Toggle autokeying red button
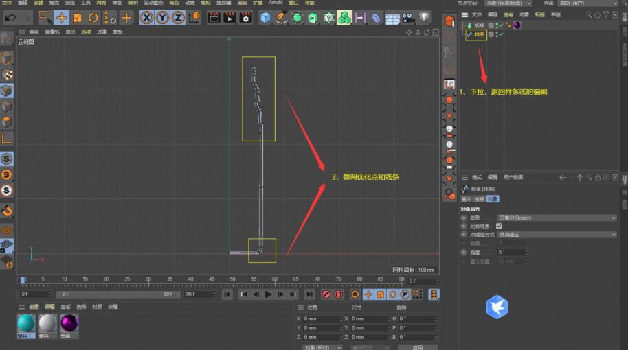Viewport: 628px width, 350px height. 339,295
